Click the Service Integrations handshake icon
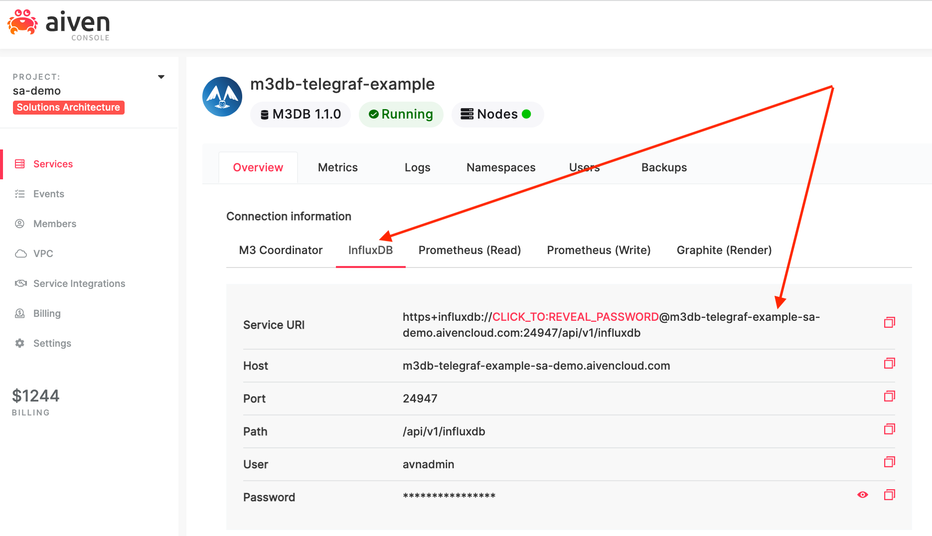This screenshot has height=536, width=932. point(20,283)
